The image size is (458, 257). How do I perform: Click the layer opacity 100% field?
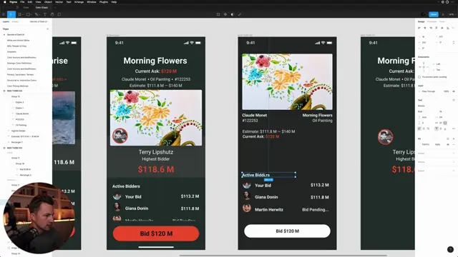[446, 91]
